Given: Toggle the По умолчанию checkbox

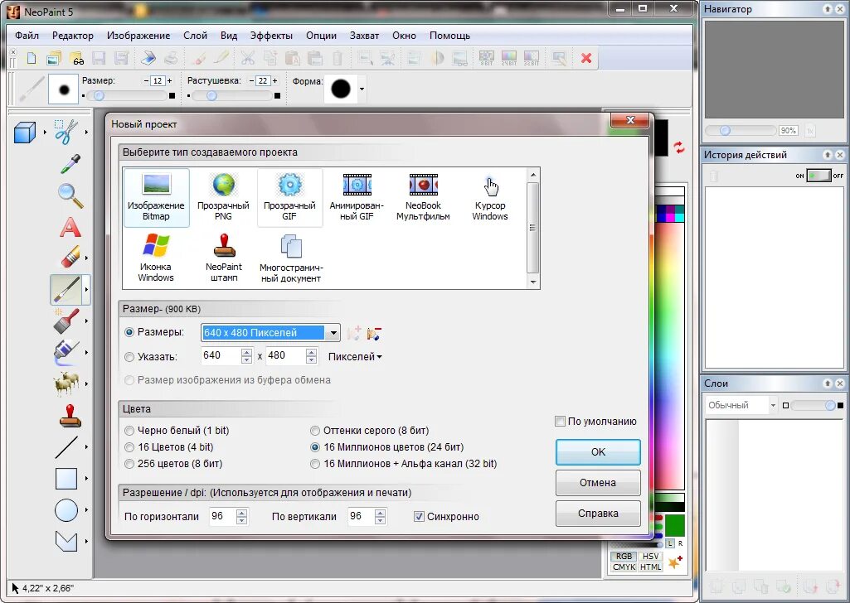Looking at the screenshot, I should pos(560,421).
